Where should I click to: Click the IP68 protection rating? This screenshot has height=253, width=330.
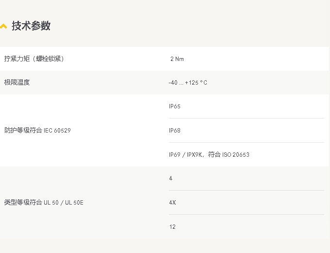click(x=175, y=131)
